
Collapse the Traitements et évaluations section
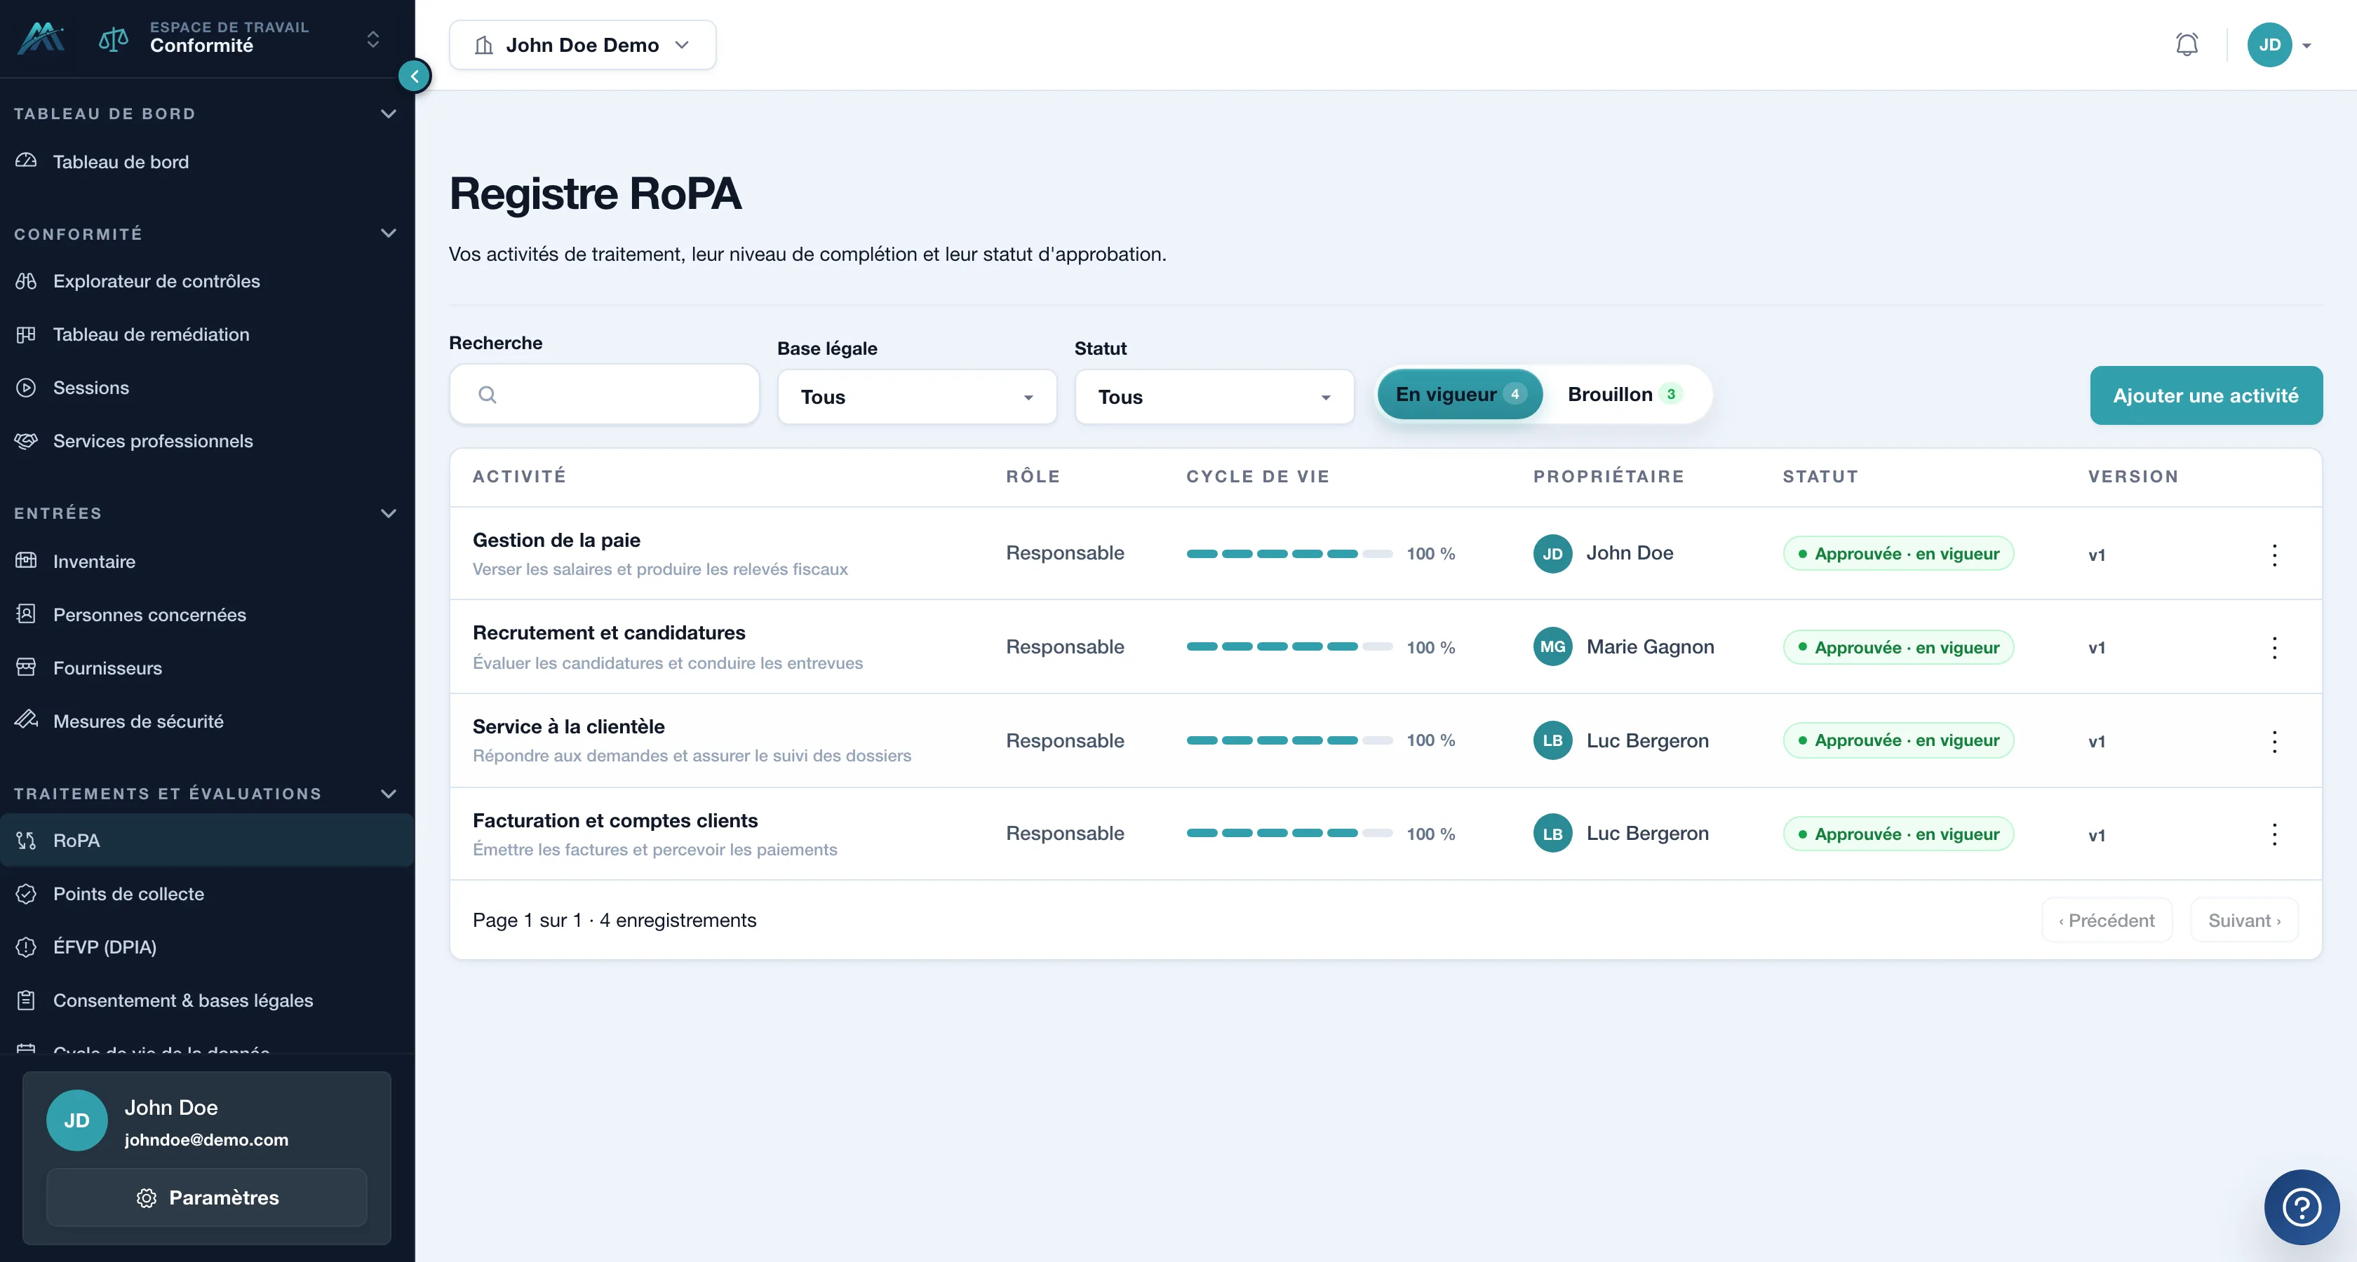tap(388, 793)
